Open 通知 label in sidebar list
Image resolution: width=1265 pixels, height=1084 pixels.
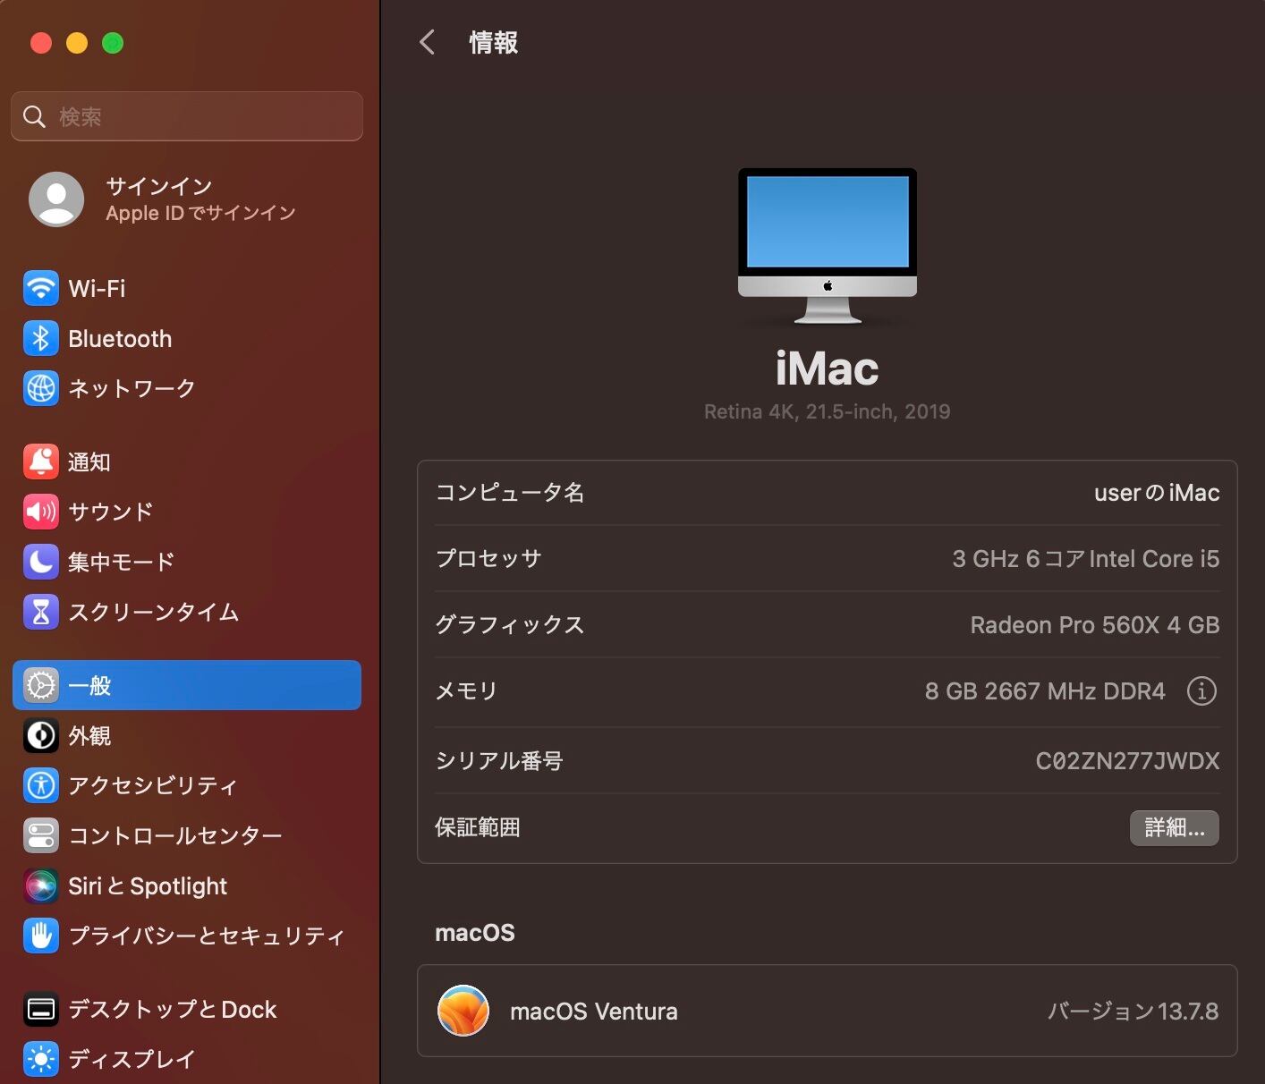point(89,462)
